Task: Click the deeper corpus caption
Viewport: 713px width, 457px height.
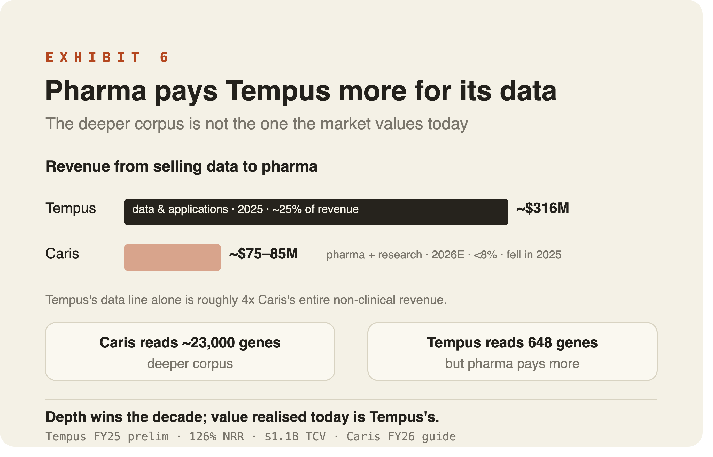Action: [x=190, y=364]
